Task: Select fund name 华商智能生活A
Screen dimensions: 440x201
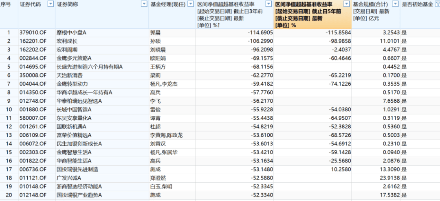Action: tap(74, 161)
